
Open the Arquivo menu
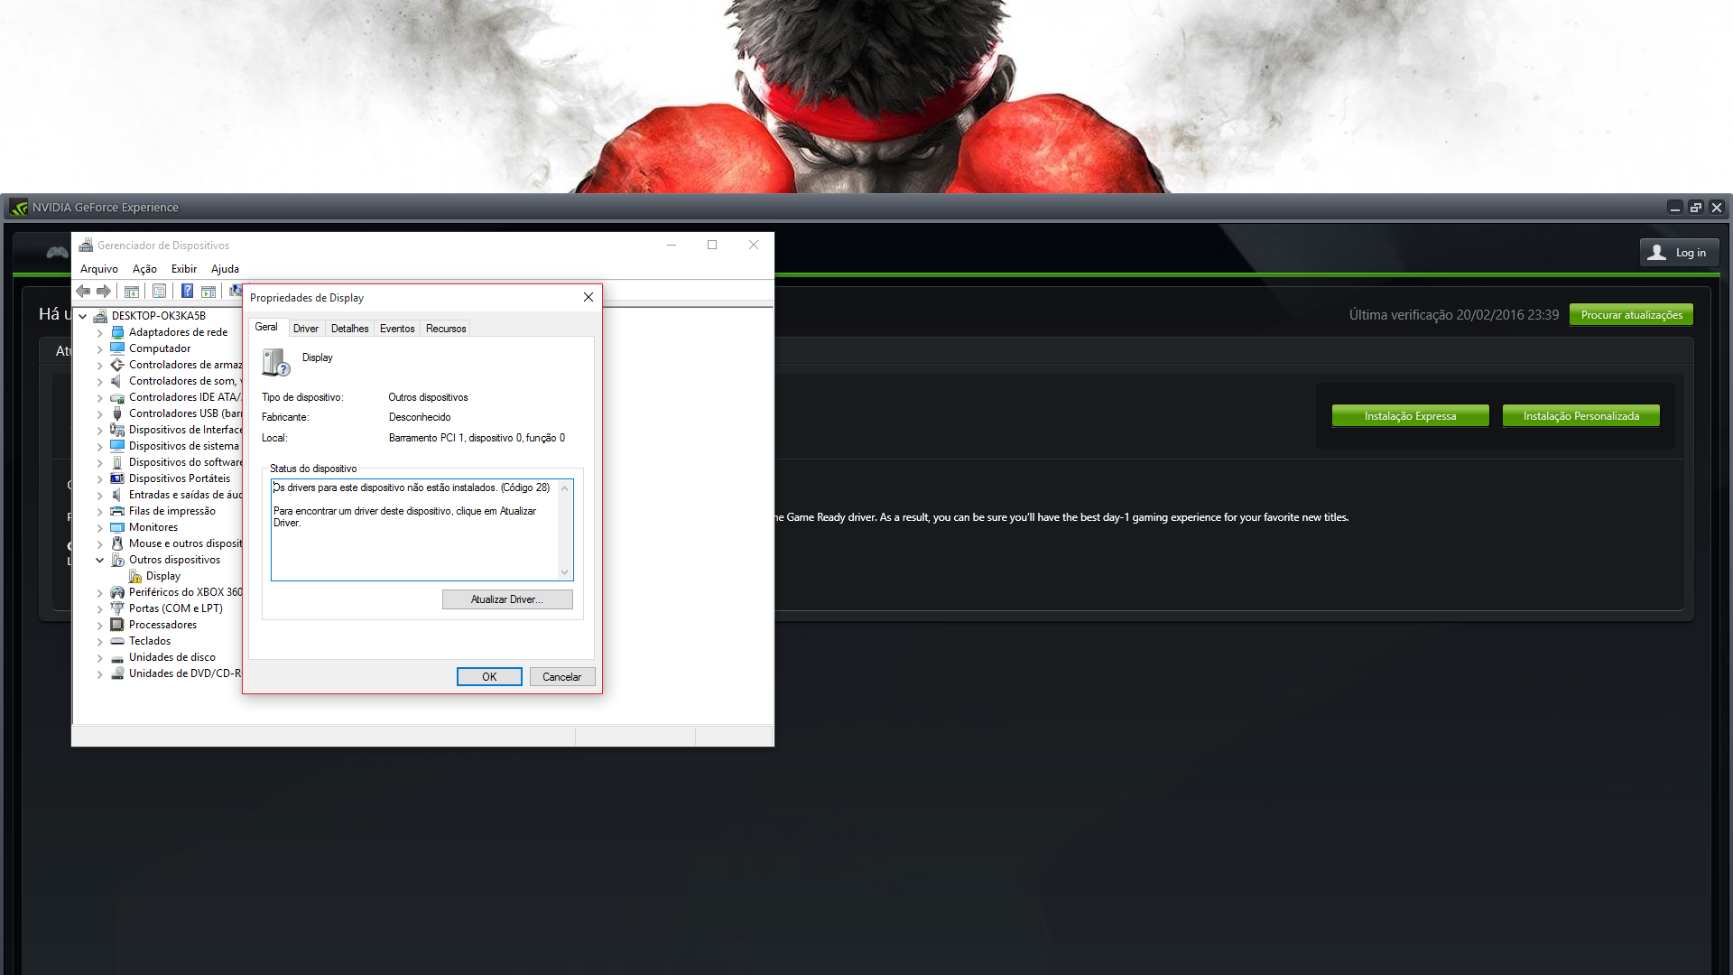99,269
